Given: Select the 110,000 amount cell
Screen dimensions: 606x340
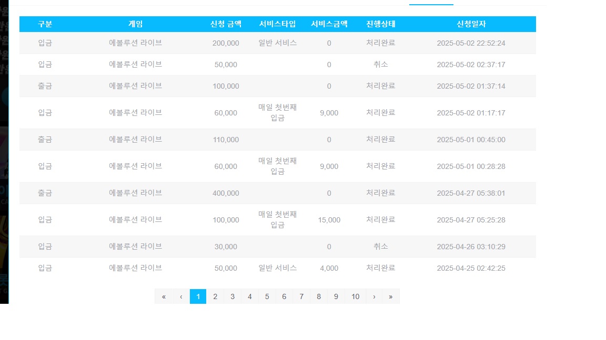Looking at the screenshot, I should (x=226, y=140).
